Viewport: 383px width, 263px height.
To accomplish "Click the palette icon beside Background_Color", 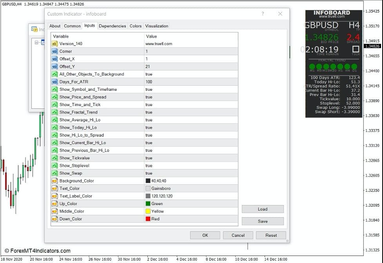I will [54, 180].
